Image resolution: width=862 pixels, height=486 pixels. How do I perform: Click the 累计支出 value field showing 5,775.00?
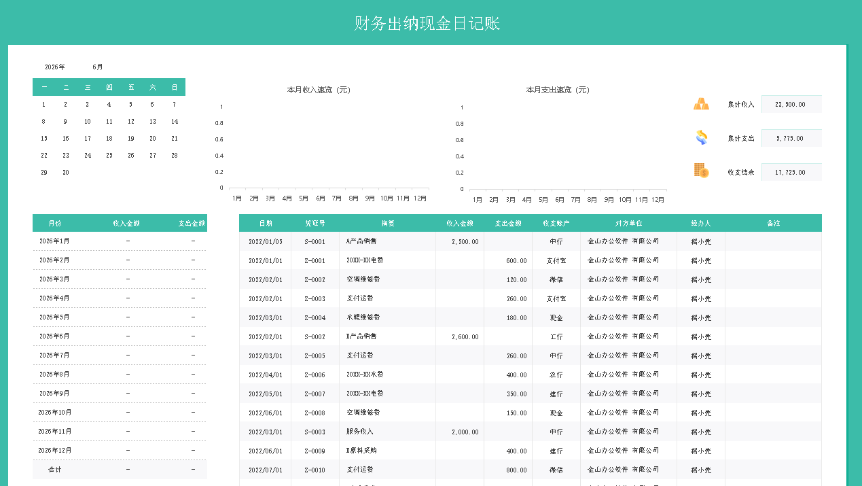[x=791, y=138]
